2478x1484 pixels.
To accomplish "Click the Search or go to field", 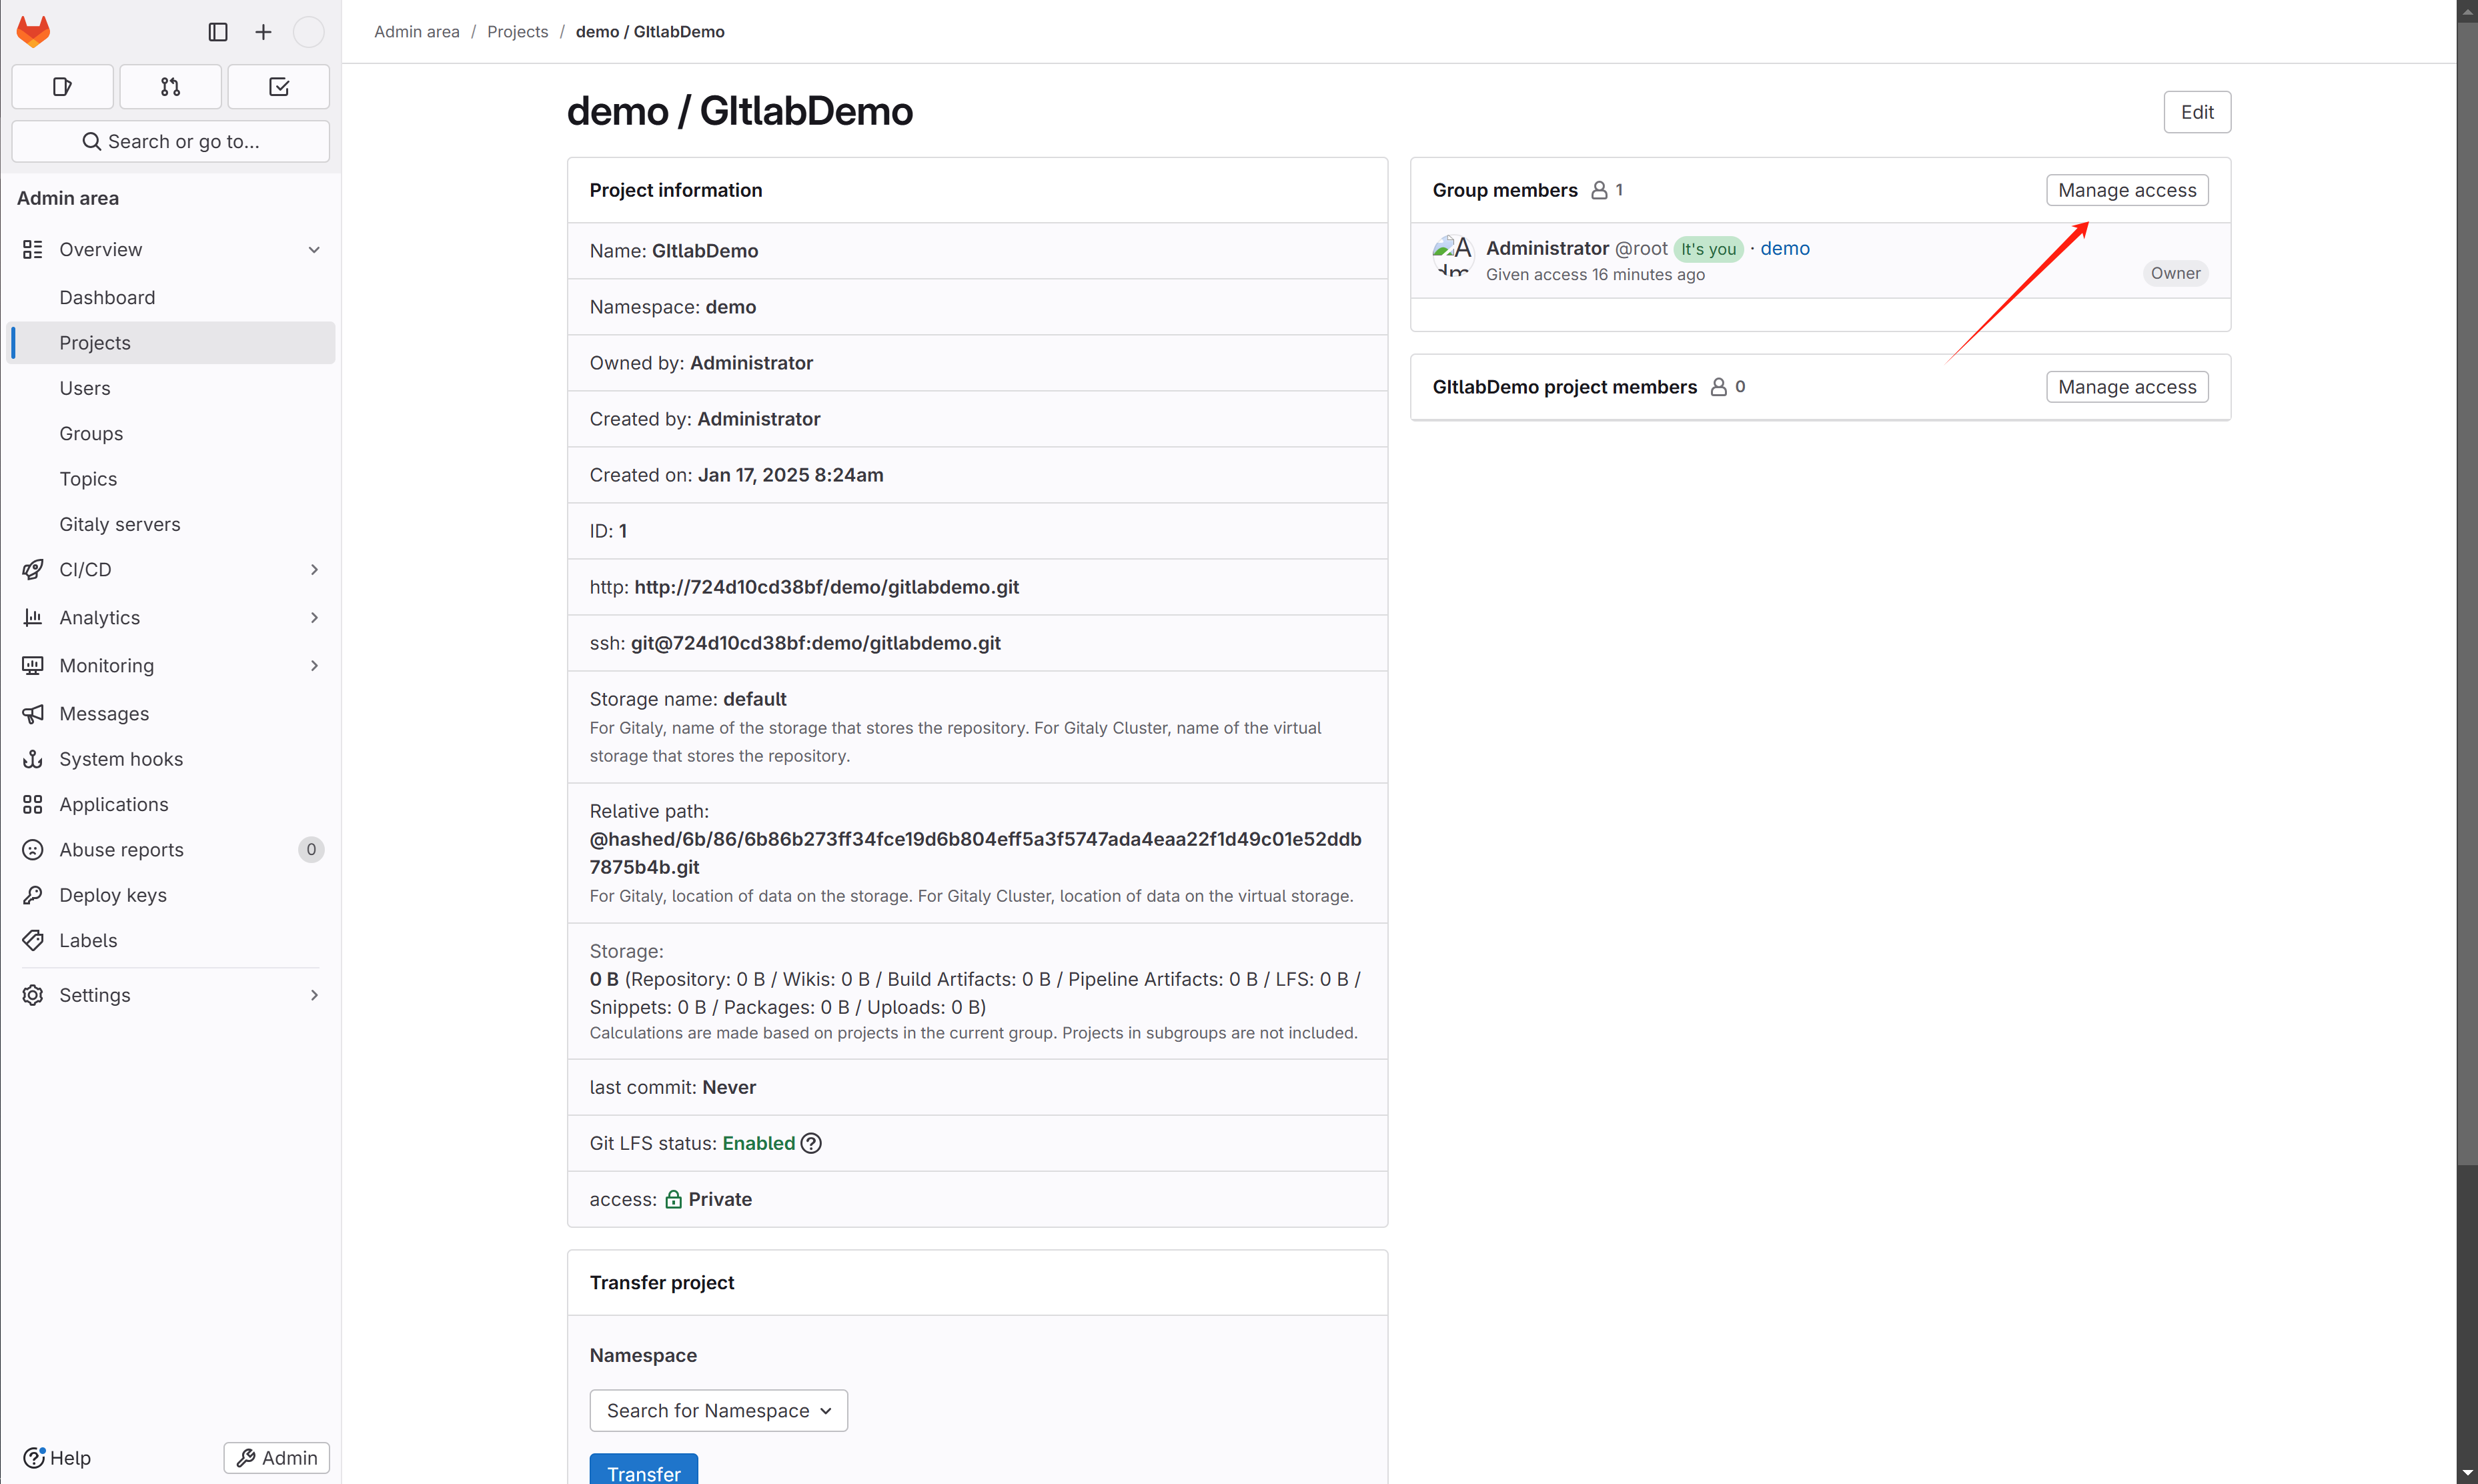I will [170, 141].
